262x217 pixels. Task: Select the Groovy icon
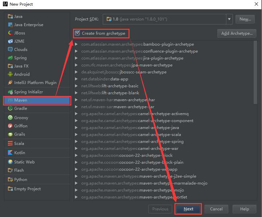click(10, 118)
